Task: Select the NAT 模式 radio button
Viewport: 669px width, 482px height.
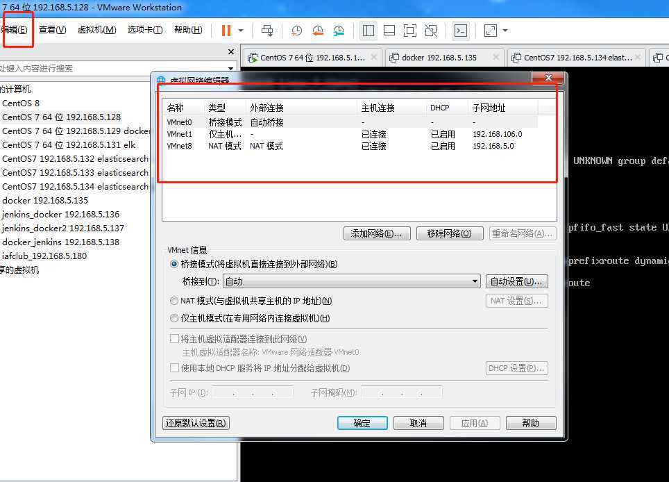Action: [x=173, y=301]
